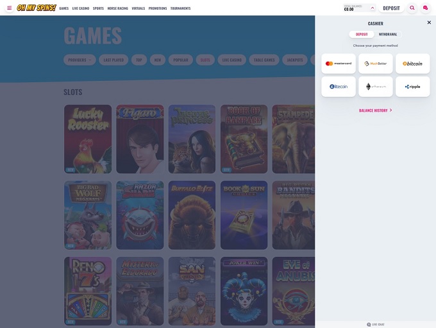Pick Bitcoin as payment method

coord(412,64)
